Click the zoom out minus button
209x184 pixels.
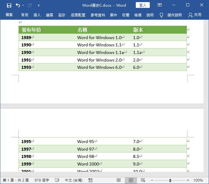tap(152, 180)
